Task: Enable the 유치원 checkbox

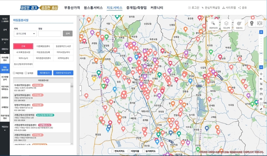Action: (x=26, y=73)
